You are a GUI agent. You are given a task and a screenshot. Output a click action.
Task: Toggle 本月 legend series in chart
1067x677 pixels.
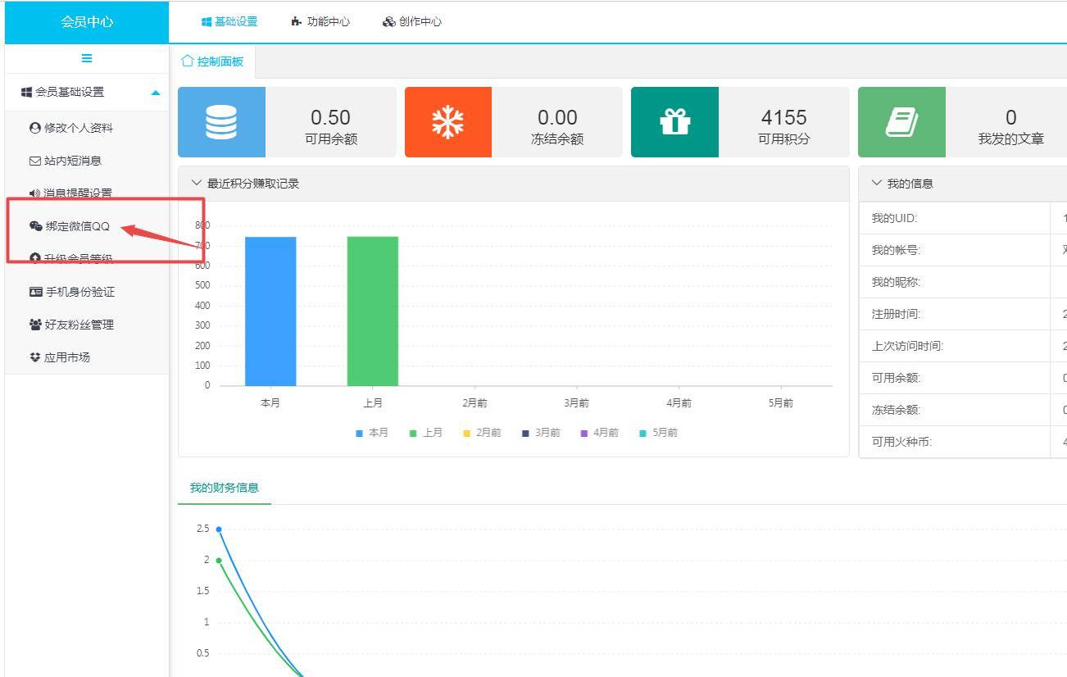click(372, 433)
